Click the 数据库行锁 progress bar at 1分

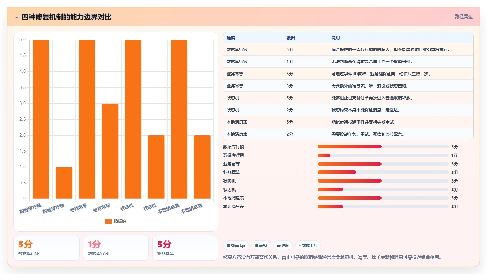point(383,155)
